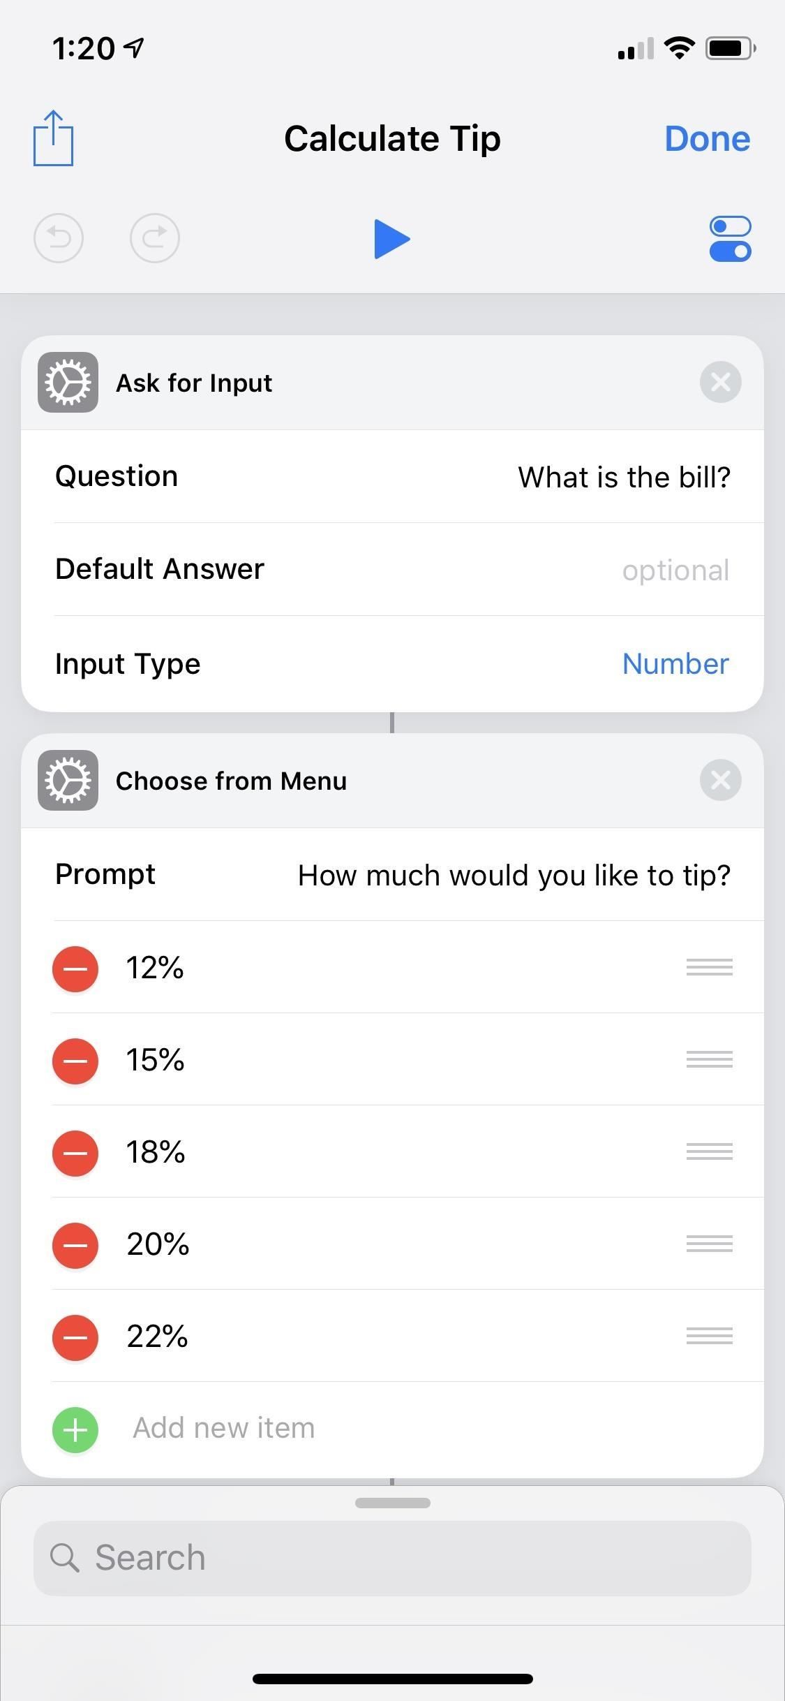Open shortcut settings toggles icon
Viewport: 785px width, 1701px height.
point(730,239)
